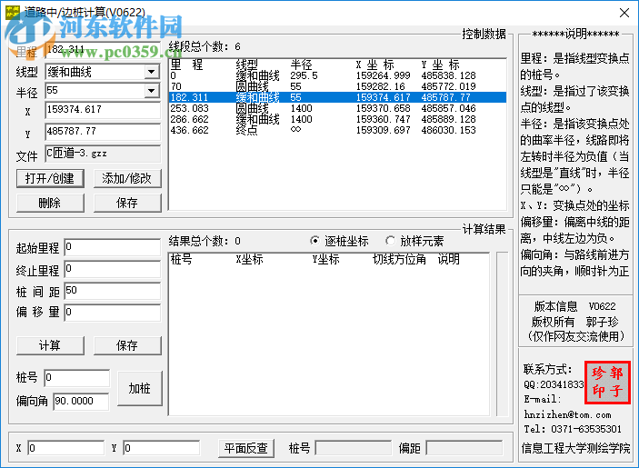Select the row with 里程 253.083
Screen dimensions: 639x468
tap(337, 108)
